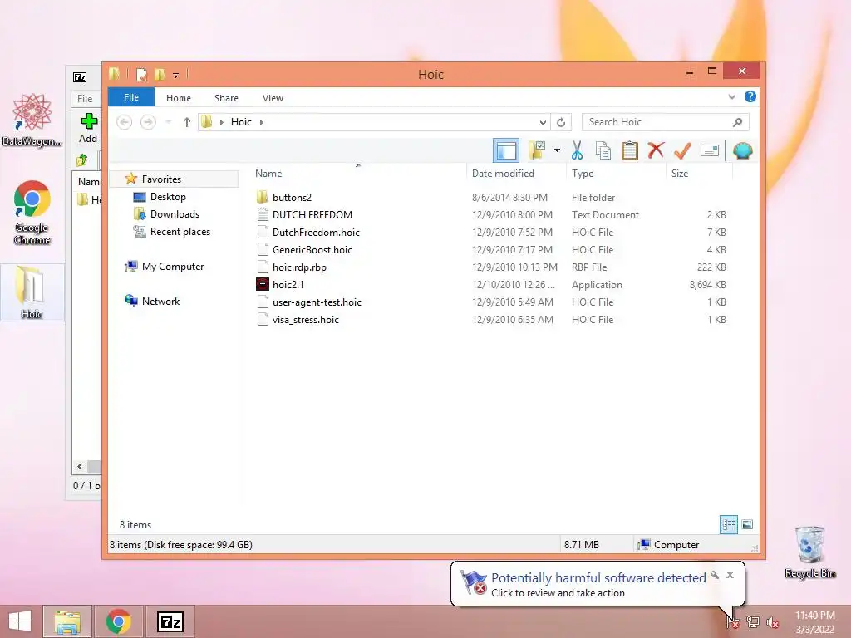Select the user-agent-test.hoic file

(x=317, y=302)
